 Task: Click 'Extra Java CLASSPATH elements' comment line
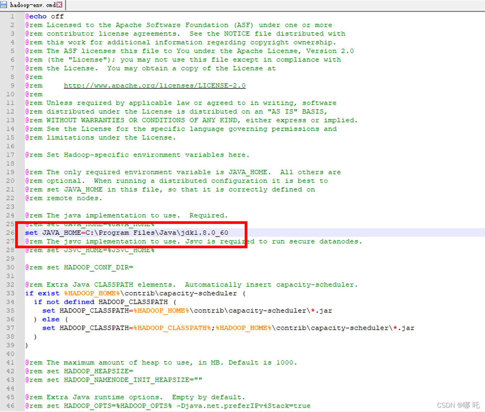tap(191, 284)
